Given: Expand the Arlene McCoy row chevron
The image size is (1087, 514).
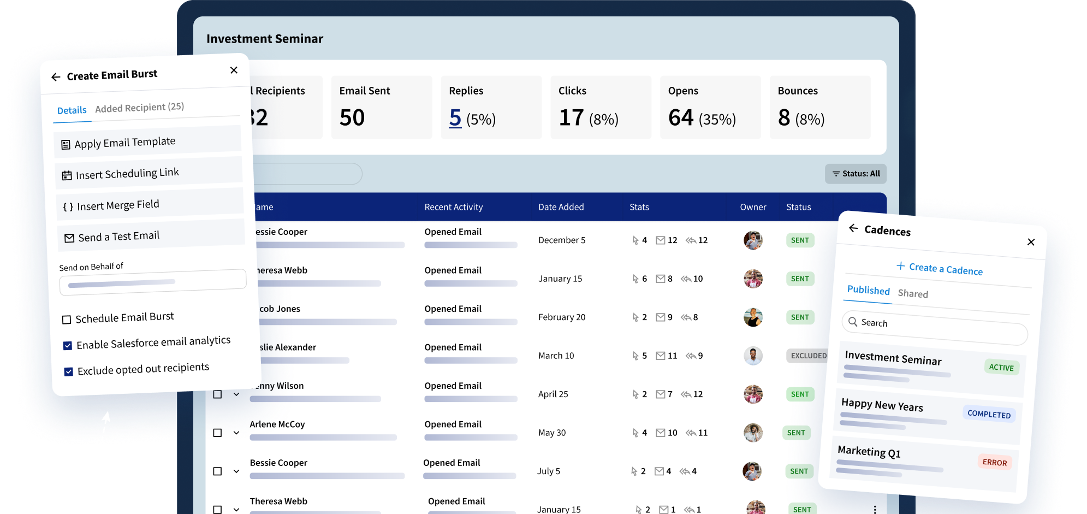Looking at the screenshot, I should 236,433.
